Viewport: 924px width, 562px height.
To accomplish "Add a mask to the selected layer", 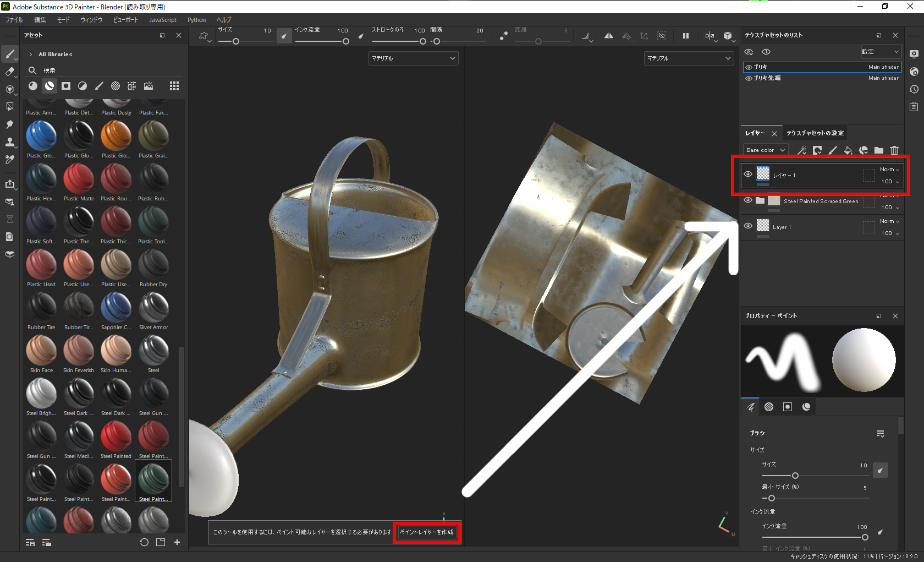I will tap(817, 150).
